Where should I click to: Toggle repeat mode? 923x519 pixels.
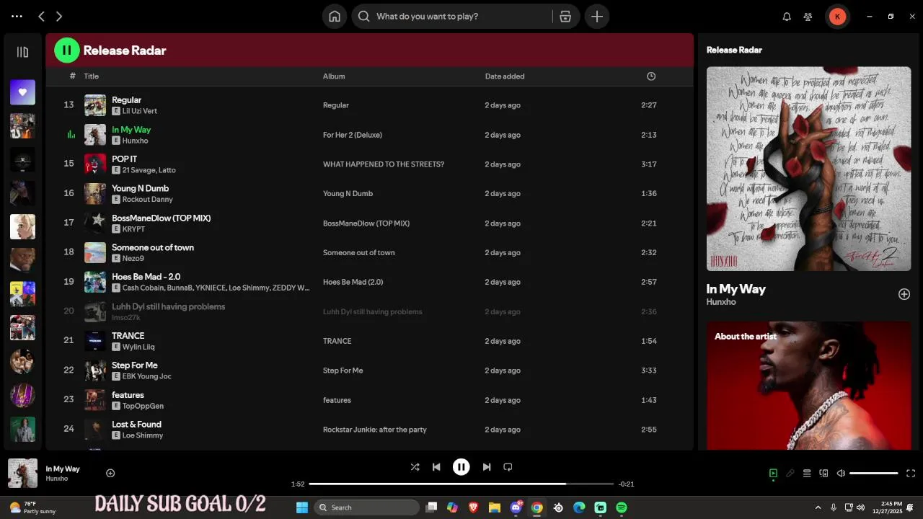[508, 467]
